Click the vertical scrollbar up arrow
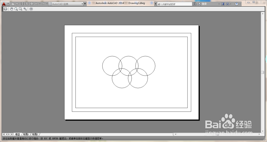The image size is (267, 142). [x=262, y=13]
